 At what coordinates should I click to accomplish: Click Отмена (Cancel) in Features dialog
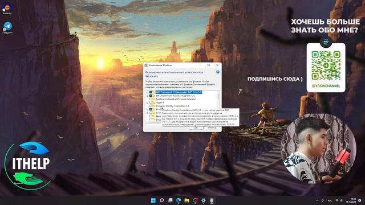click(212, 128)
